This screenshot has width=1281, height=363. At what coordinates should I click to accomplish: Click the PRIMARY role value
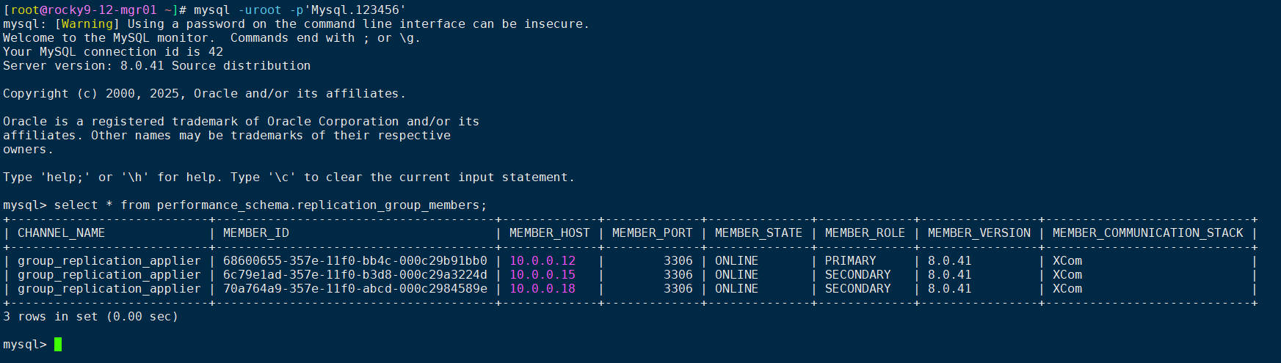850,261
